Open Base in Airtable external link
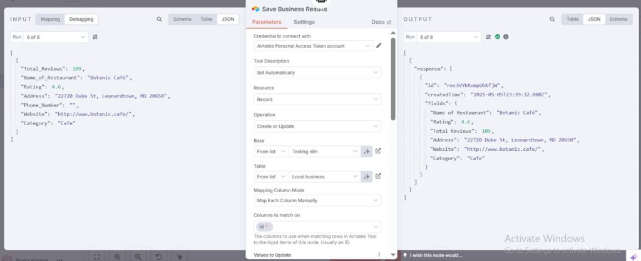The width and height of the screenshot is (641, 261). coord(378,151)
